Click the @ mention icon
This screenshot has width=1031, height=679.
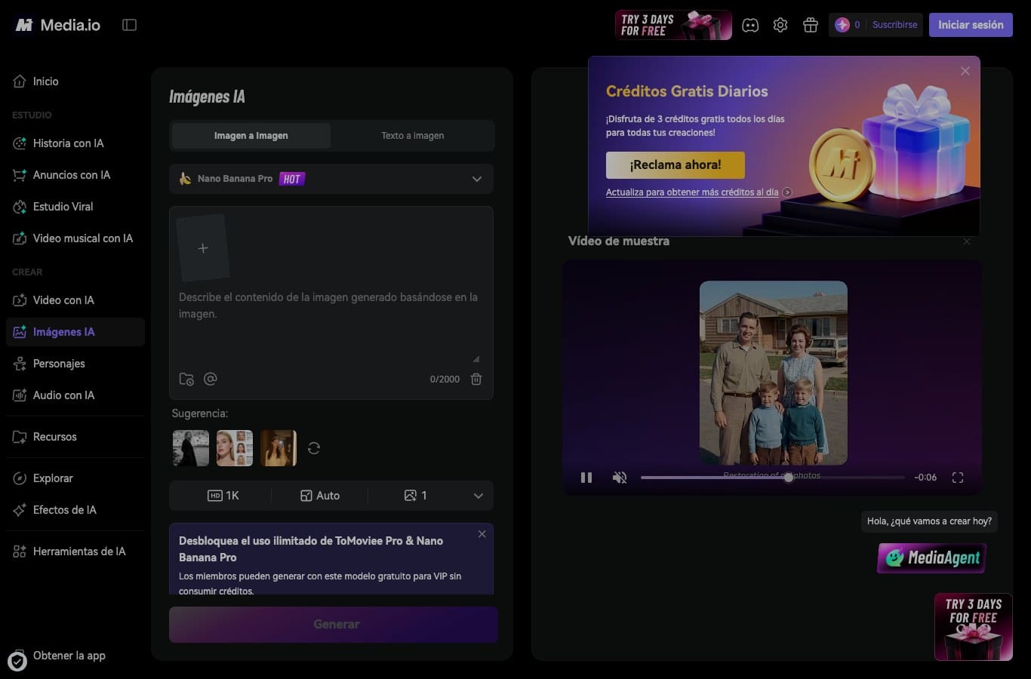pos(211,379)
